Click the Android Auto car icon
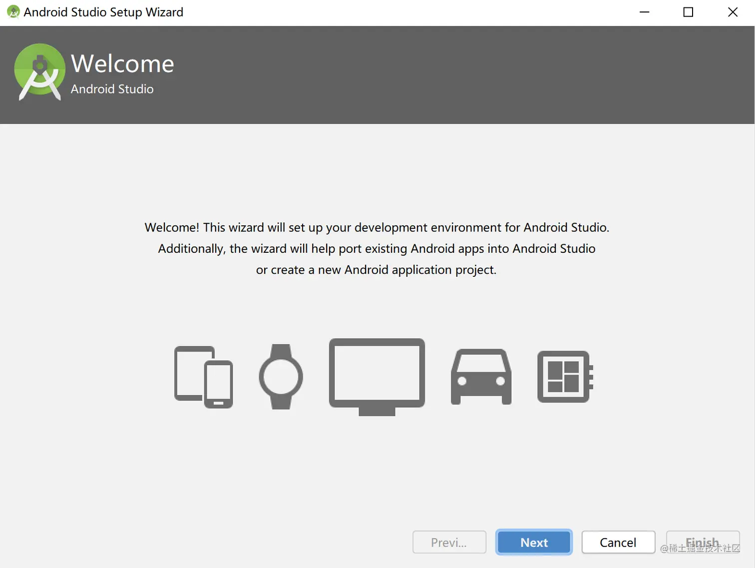Image resolution: width=755 pixels, height=568 pixels. click(481, 377)
